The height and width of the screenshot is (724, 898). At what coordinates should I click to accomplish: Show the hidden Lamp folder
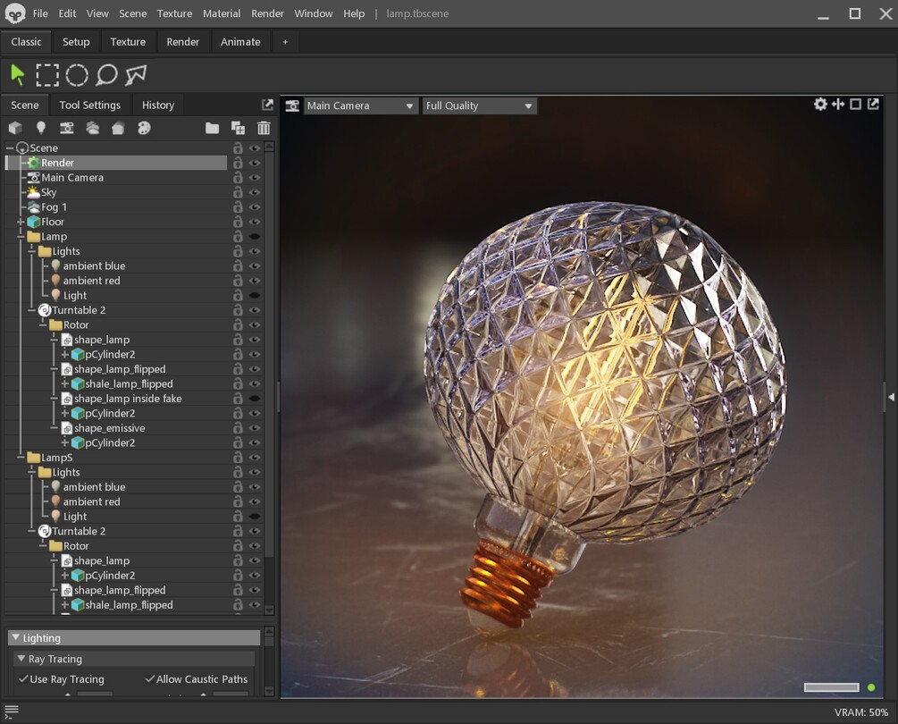[255, 237]
